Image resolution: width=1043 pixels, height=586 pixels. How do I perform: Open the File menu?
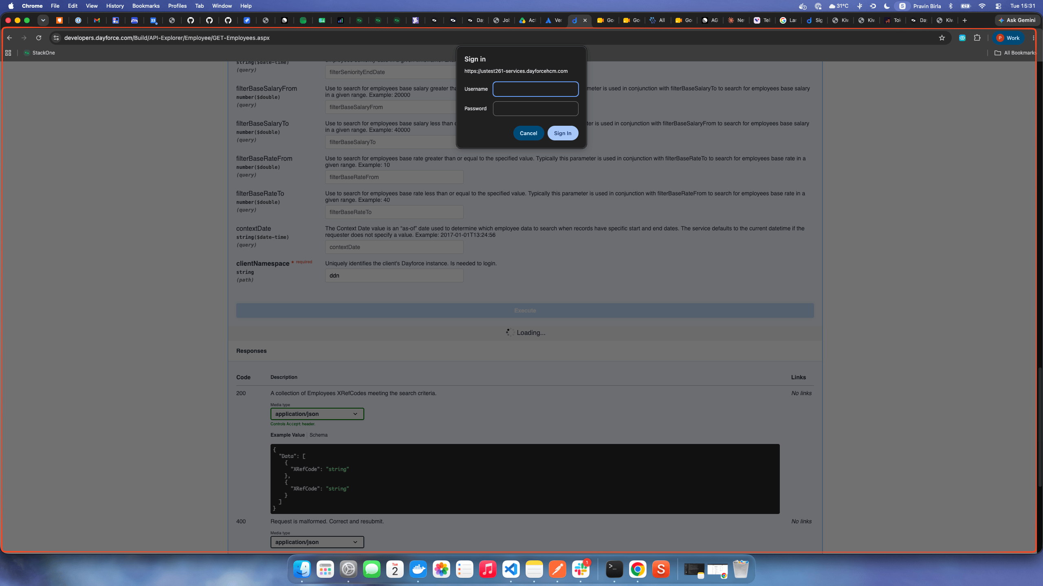(55, 6)
